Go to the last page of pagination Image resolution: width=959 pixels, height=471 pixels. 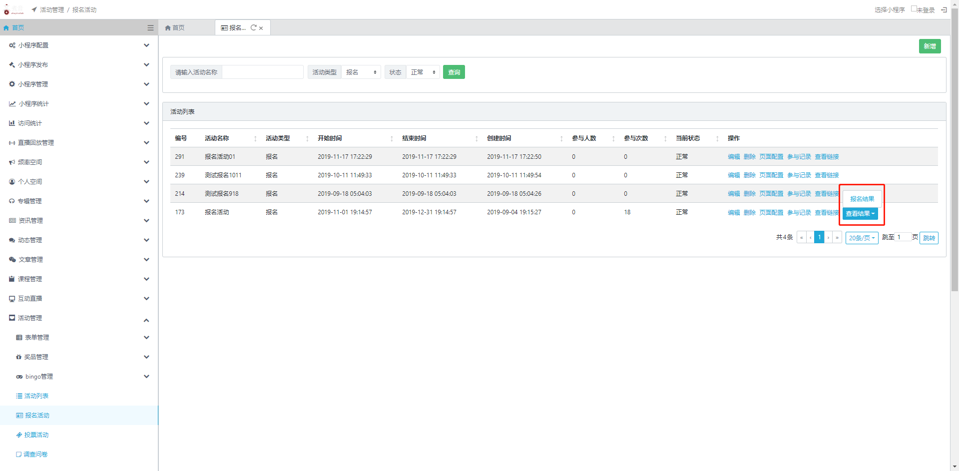(837, 238)
